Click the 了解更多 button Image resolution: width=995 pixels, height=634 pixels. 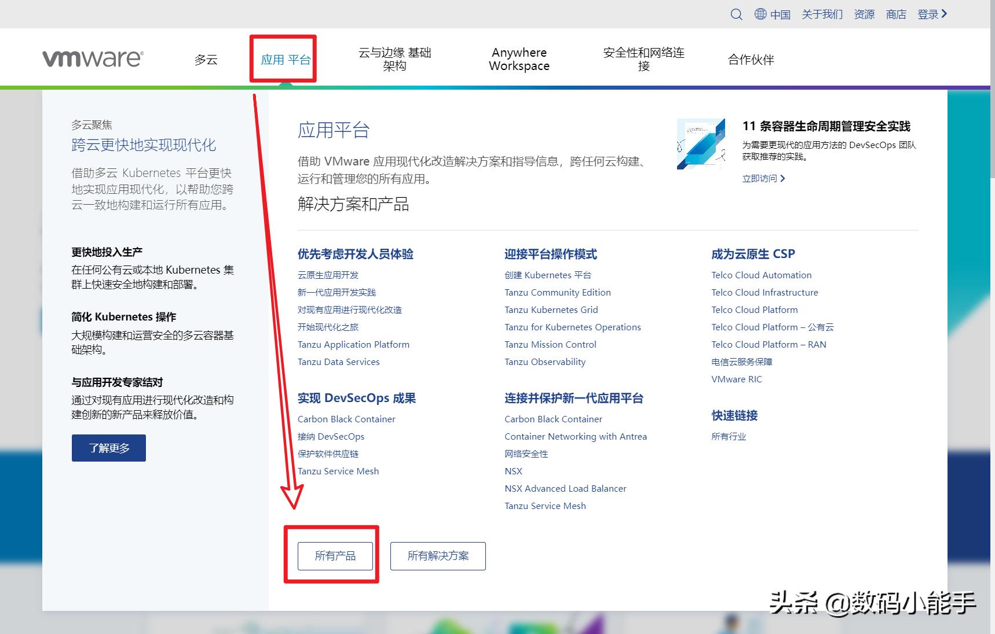tap(108, 447)
